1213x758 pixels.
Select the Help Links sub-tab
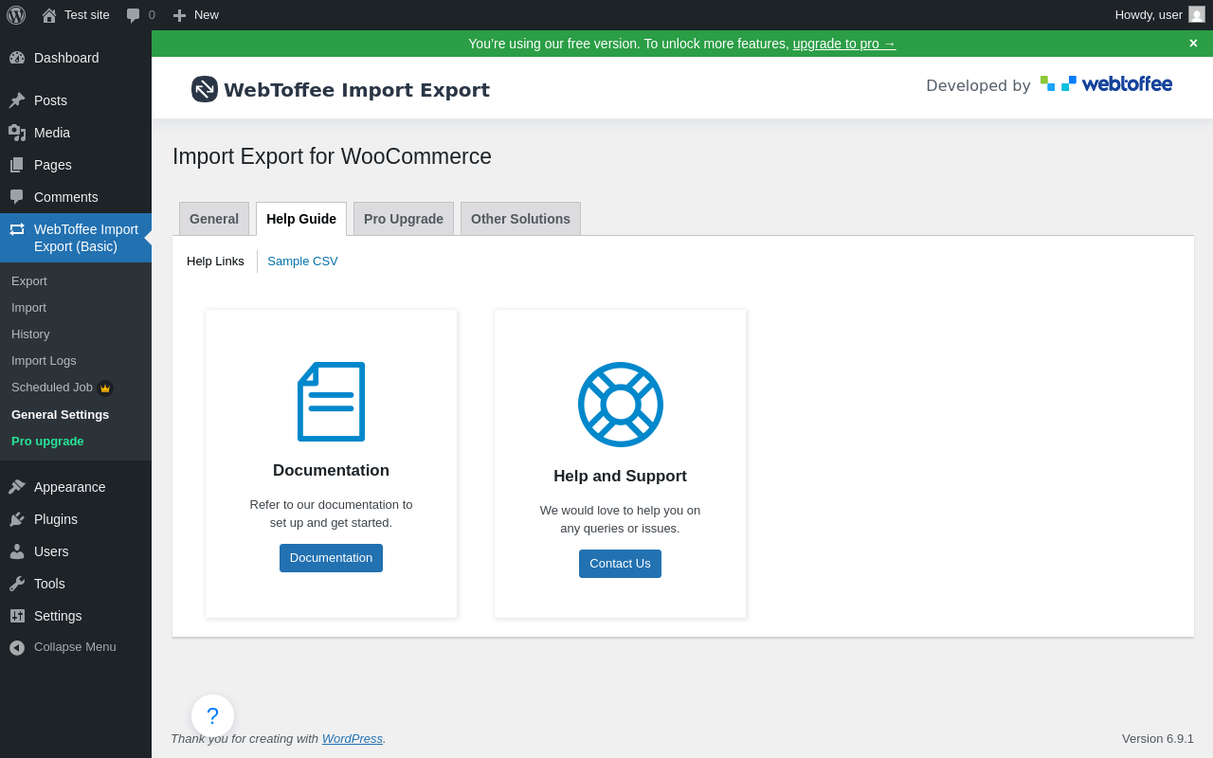click(215, 262)
